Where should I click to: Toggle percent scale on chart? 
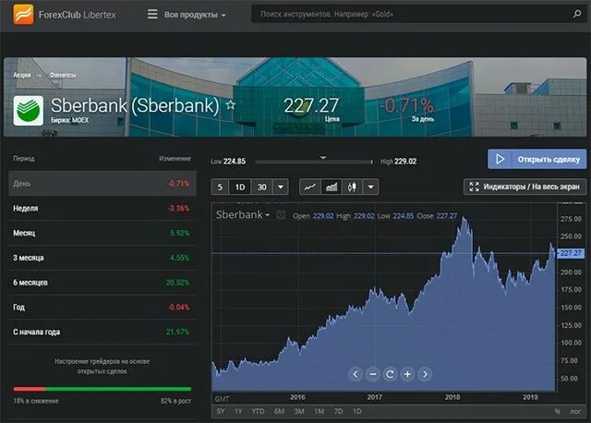coord(557,411)
